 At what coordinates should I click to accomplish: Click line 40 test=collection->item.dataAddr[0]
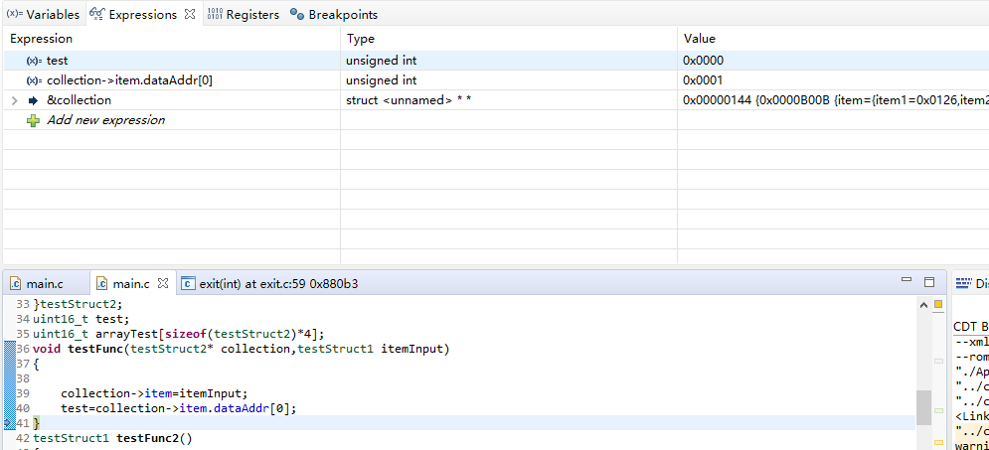pyautogui.click(x=179, y=407)
